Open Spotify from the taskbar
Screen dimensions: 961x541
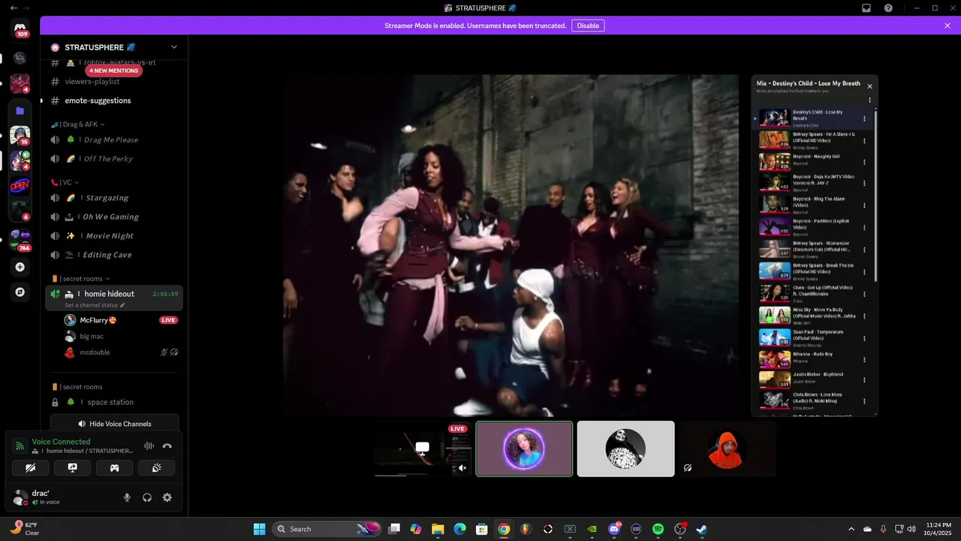[658, 529]
